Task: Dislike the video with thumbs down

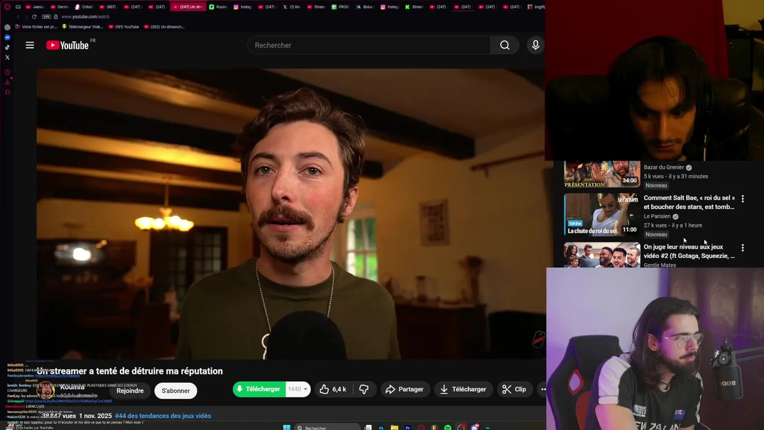Action: [x=363, y=389]
